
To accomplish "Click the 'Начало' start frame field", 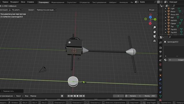I will (x=135, y=96).
